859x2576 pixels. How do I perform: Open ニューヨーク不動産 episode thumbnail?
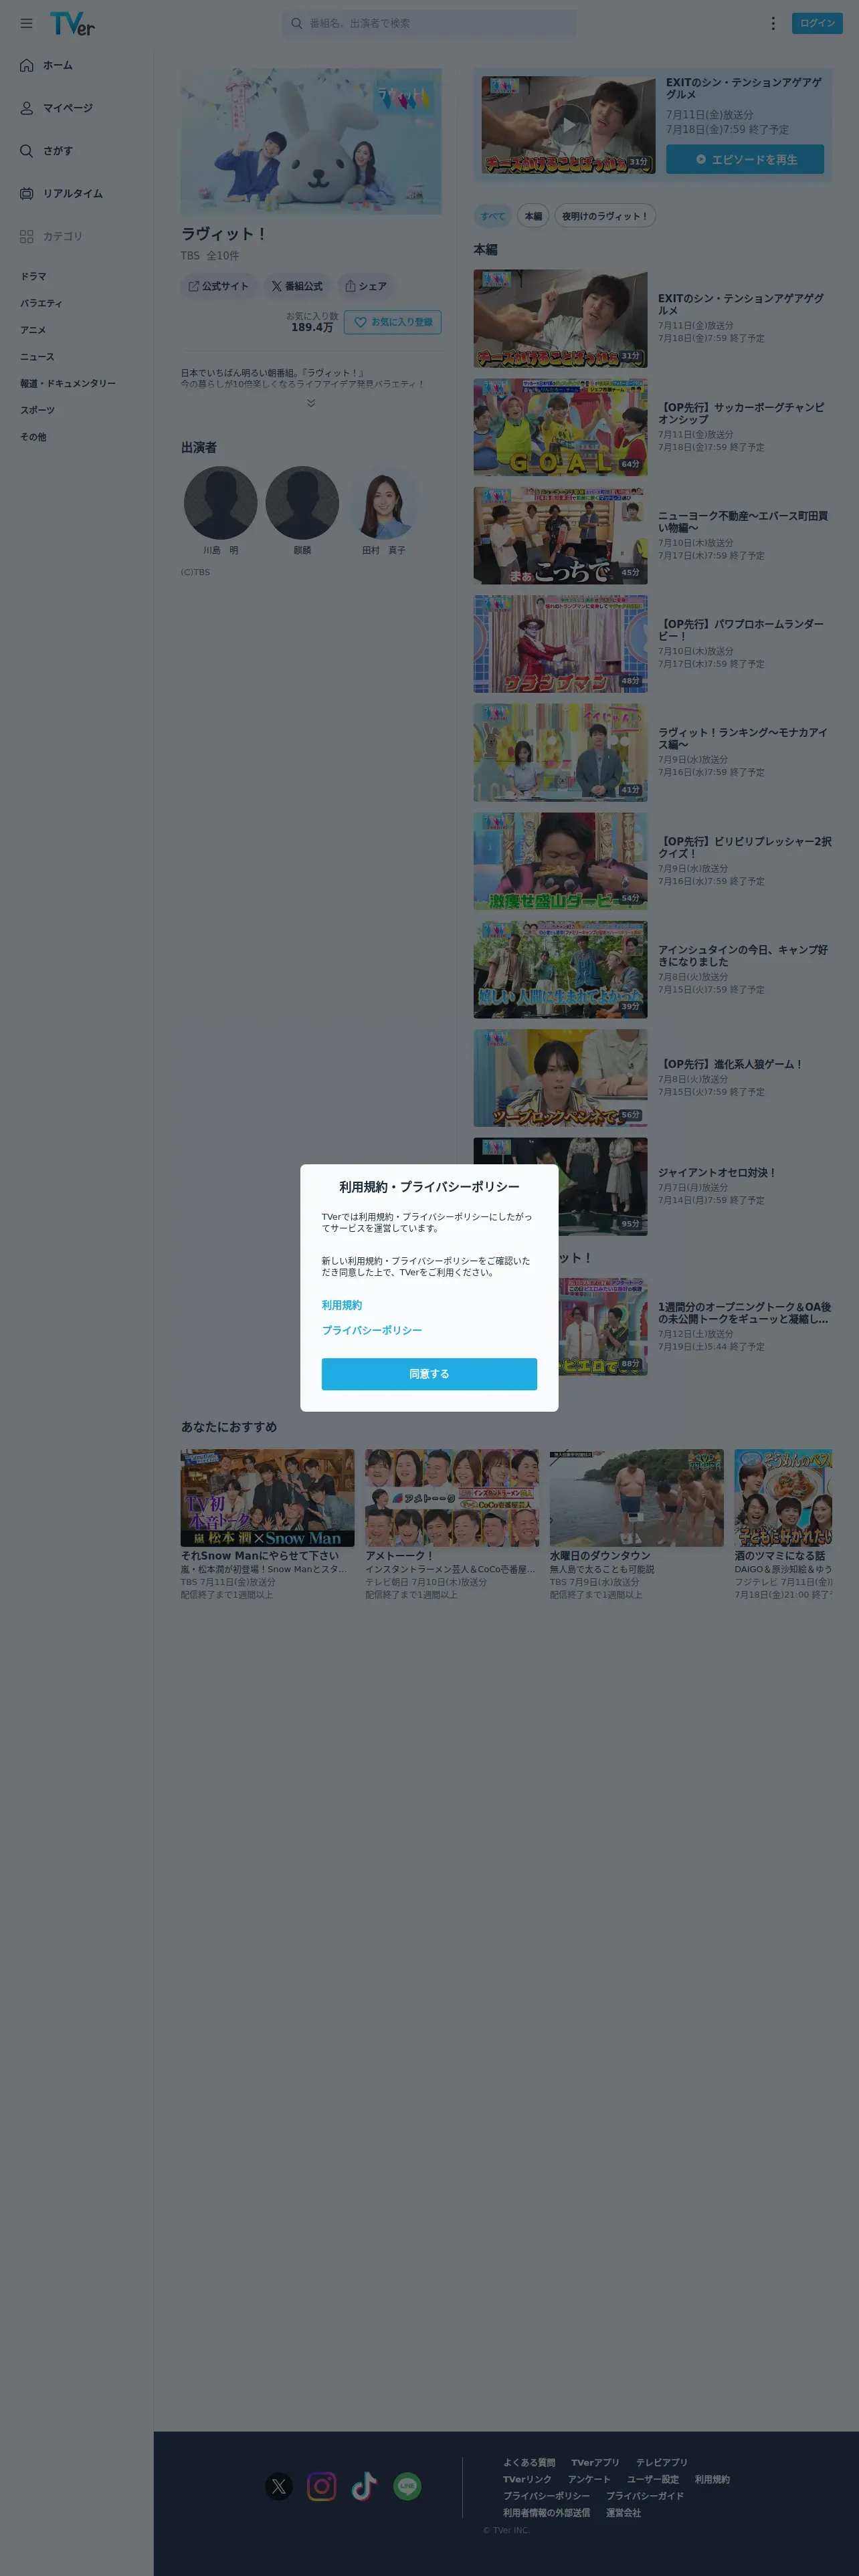tap(560, 536)
